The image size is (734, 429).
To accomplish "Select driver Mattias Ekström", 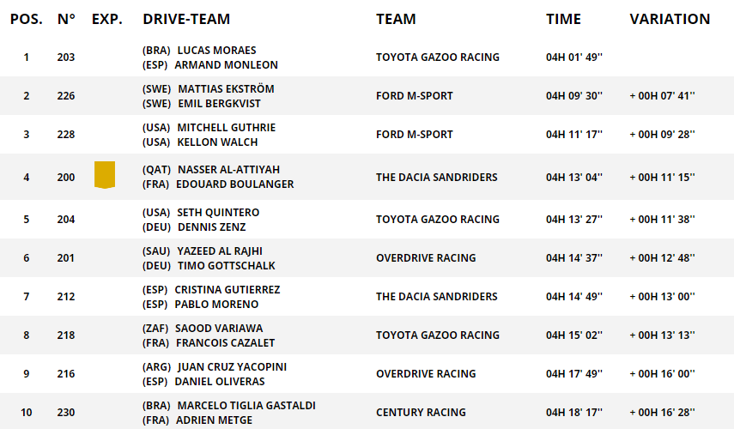I will tap(226, 89).
